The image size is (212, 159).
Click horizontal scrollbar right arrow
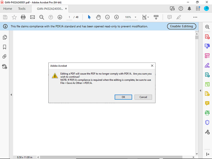pos(193,157)
